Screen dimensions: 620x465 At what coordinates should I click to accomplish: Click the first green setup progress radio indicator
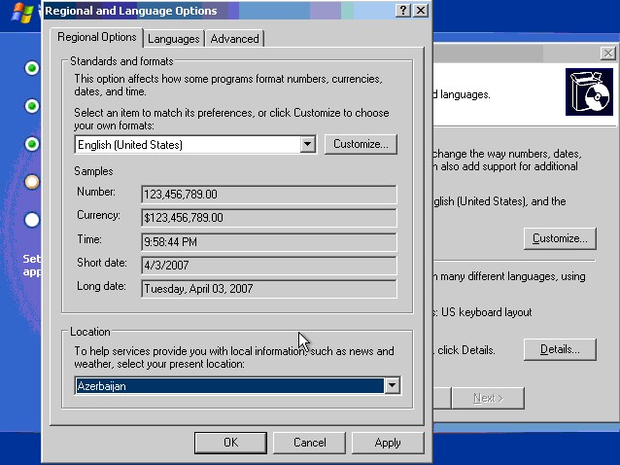coord(32,68)
